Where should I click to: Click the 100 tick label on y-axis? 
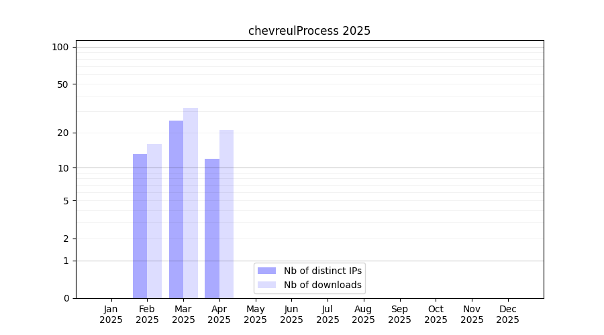[x=60, y=47]
